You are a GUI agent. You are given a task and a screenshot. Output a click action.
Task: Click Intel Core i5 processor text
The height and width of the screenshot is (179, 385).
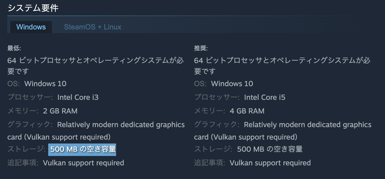pos(265,97)
